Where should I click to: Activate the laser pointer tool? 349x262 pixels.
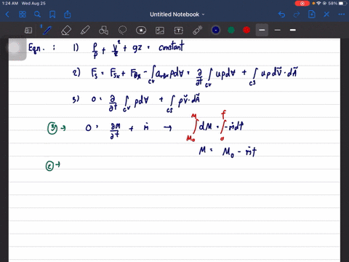coord(198,31)
